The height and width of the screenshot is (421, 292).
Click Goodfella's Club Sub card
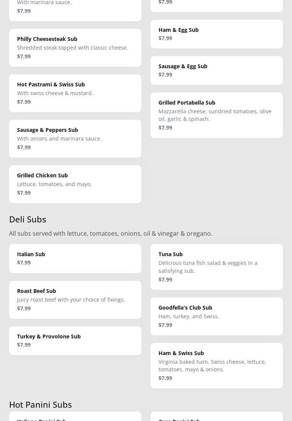tap(217, 316)
